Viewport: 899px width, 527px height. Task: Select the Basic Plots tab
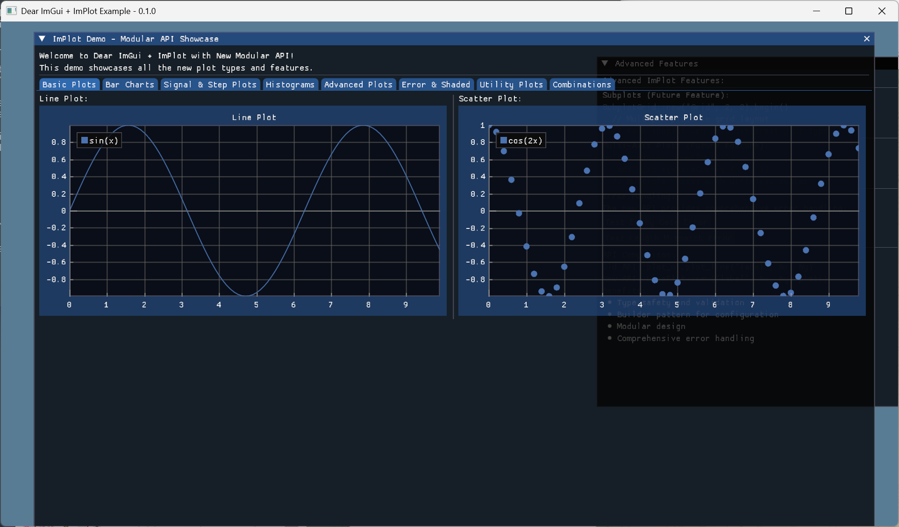[69, 85]
